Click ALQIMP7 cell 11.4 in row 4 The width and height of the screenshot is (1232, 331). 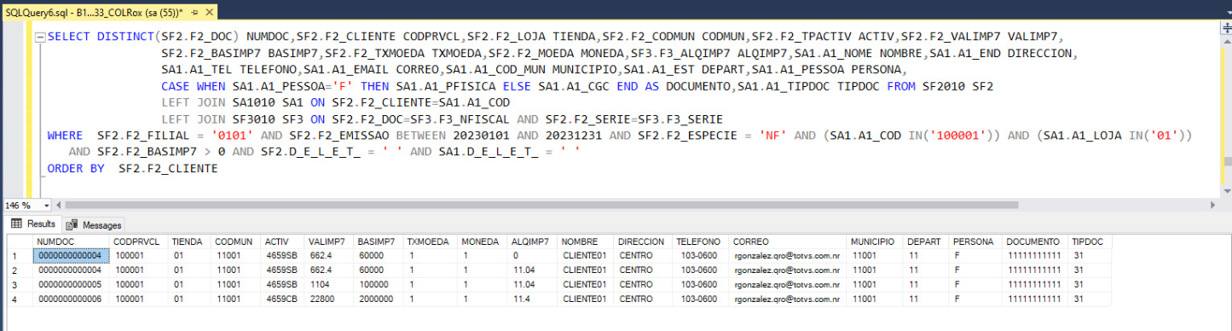533,299
